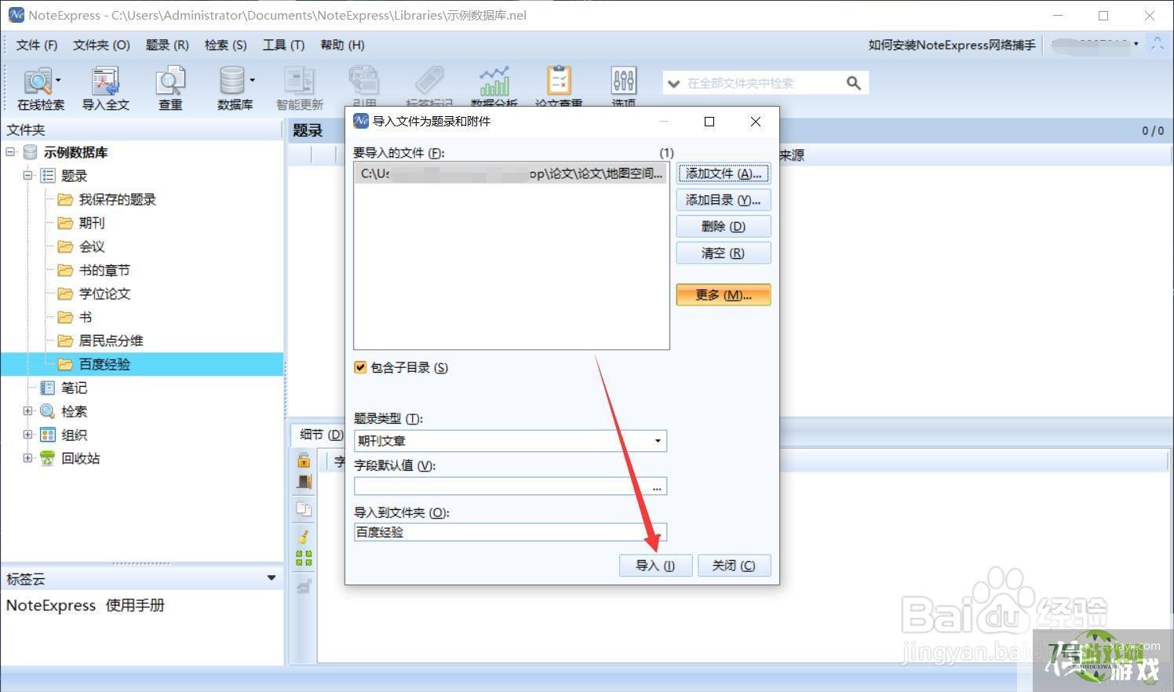This screenshot has height=692, width=1174.
Task: Expand the 检索 tree node
Action: tap(28, 410)
